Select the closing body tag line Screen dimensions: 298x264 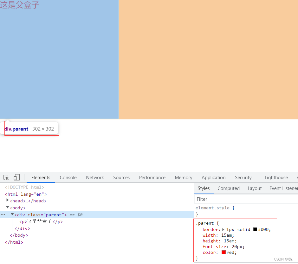[19, 235]
